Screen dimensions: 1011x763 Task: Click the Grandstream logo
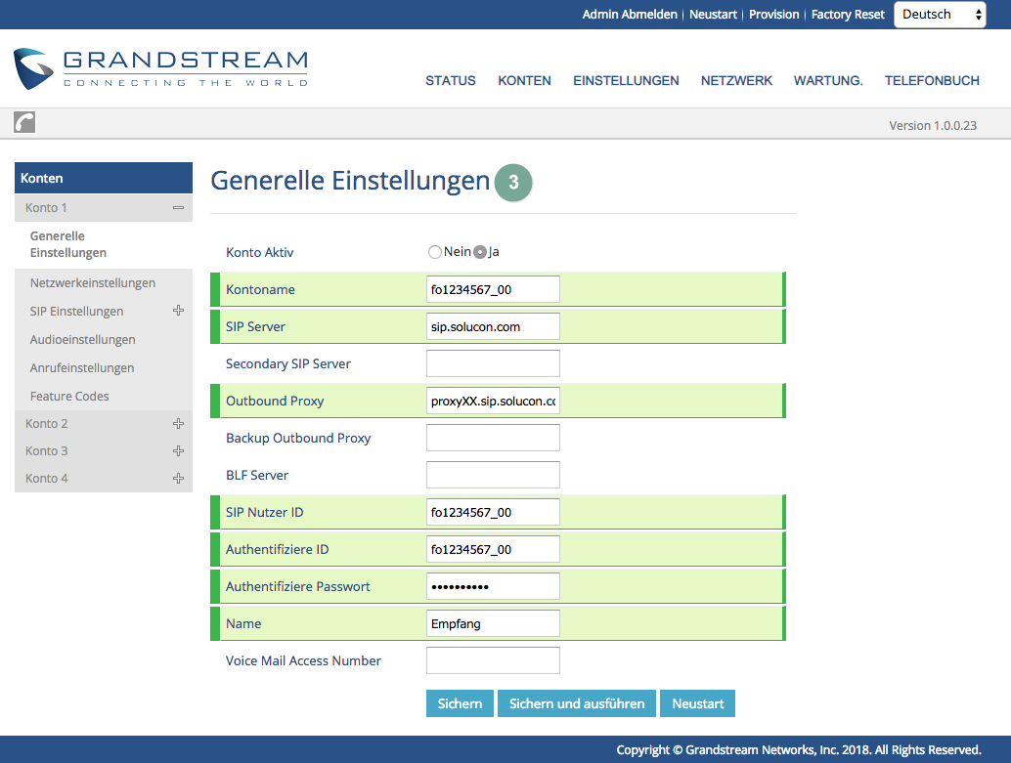click(x=160, y=68)
